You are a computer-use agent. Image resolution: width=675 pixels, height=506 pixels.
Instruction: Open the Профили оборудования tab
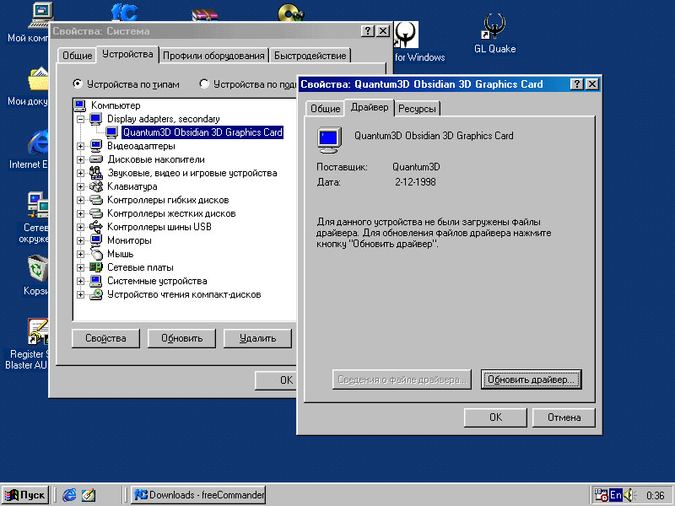click(x=213, y=56)
